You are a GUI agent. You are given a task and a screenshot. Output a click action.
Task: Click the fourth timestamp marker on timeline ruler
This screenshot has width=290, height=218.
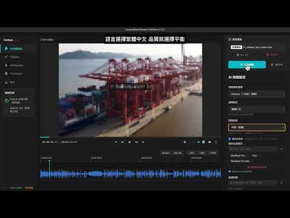(197, 158)
